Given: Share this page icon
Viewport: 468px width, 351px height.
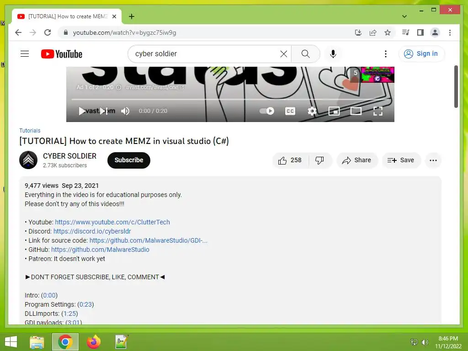Looking at the screenshot, I should tap(373, 32).
